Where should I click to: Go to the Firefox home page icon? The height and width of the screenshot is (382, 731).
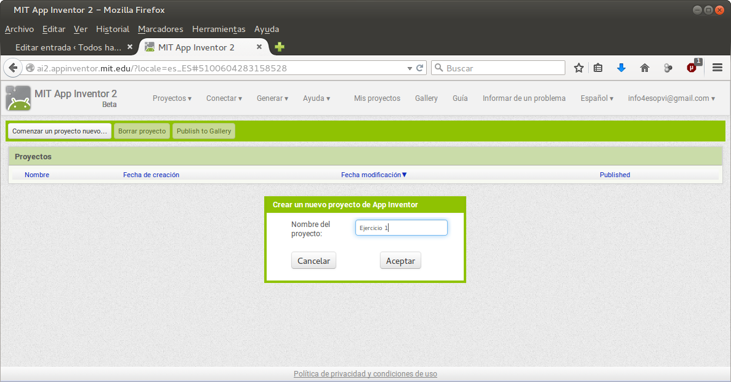645,68
